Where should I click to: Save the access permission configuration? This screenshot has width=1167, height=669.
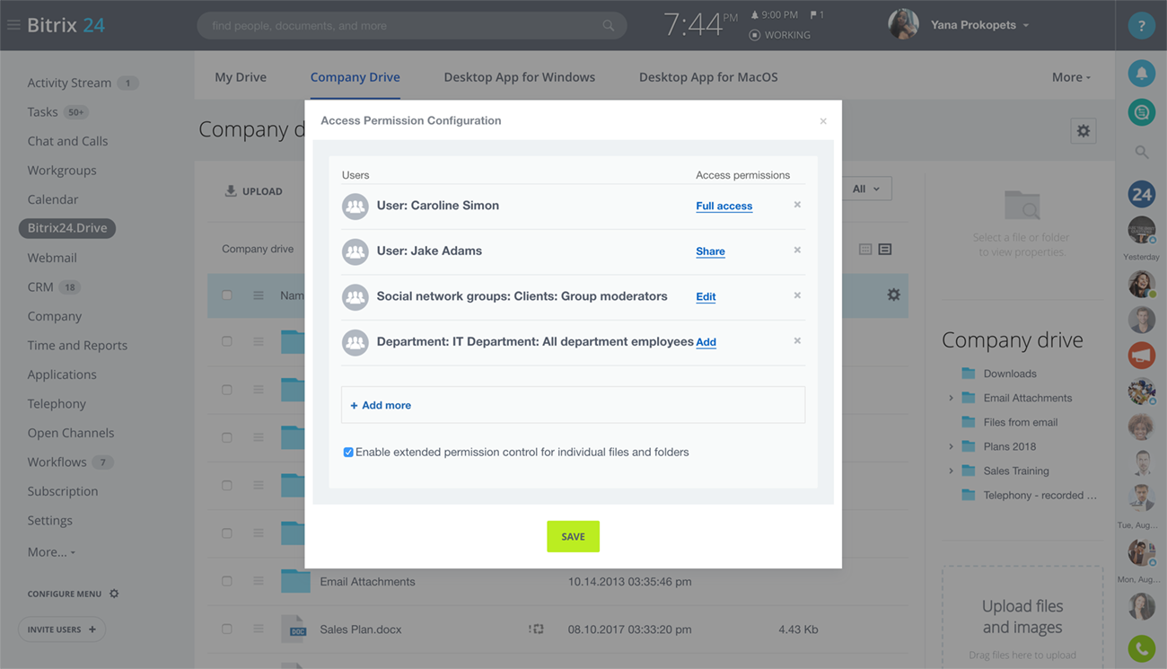(573, 536)
